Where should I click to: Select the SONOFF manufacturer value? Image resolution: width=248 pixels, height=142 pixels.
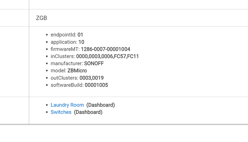click(94, 63)
